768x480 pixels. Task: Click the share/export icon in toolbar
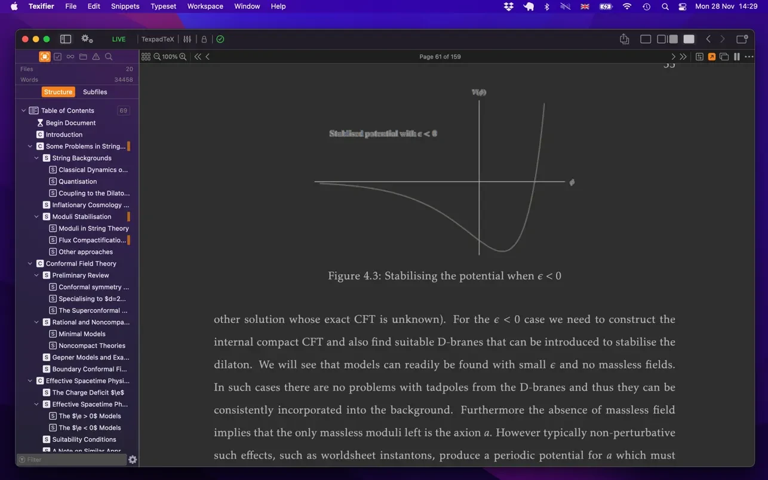point(624,39)
